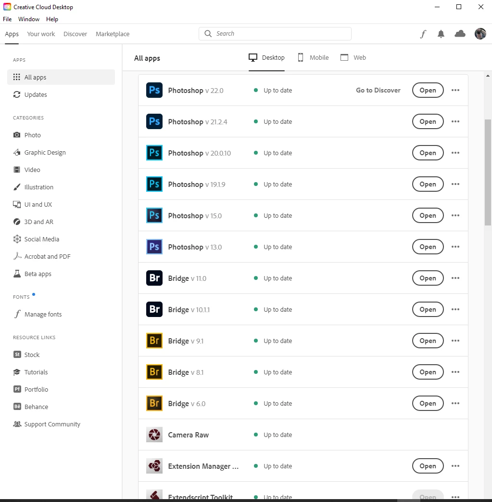Click the Photoshop v 22.0 app icon

click(x=154, y=90)
